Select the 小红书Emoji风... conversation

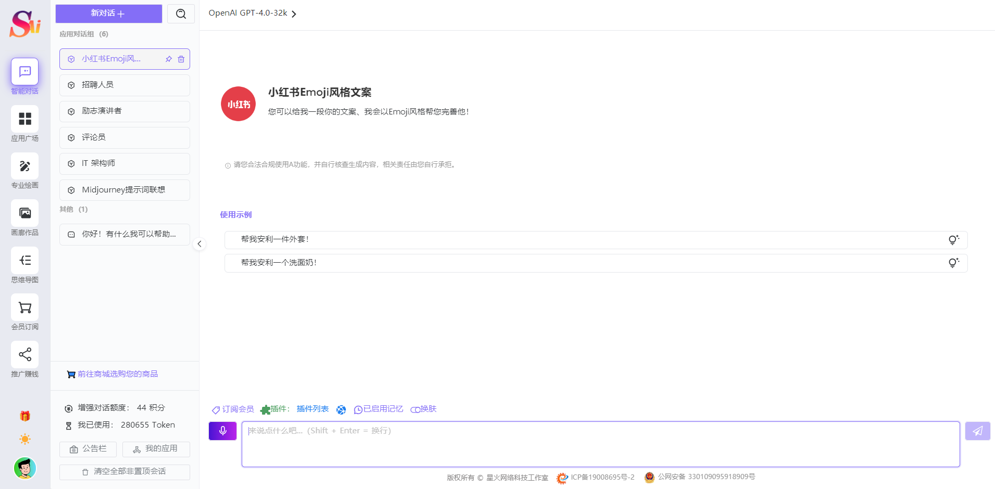tap(125, 59)
